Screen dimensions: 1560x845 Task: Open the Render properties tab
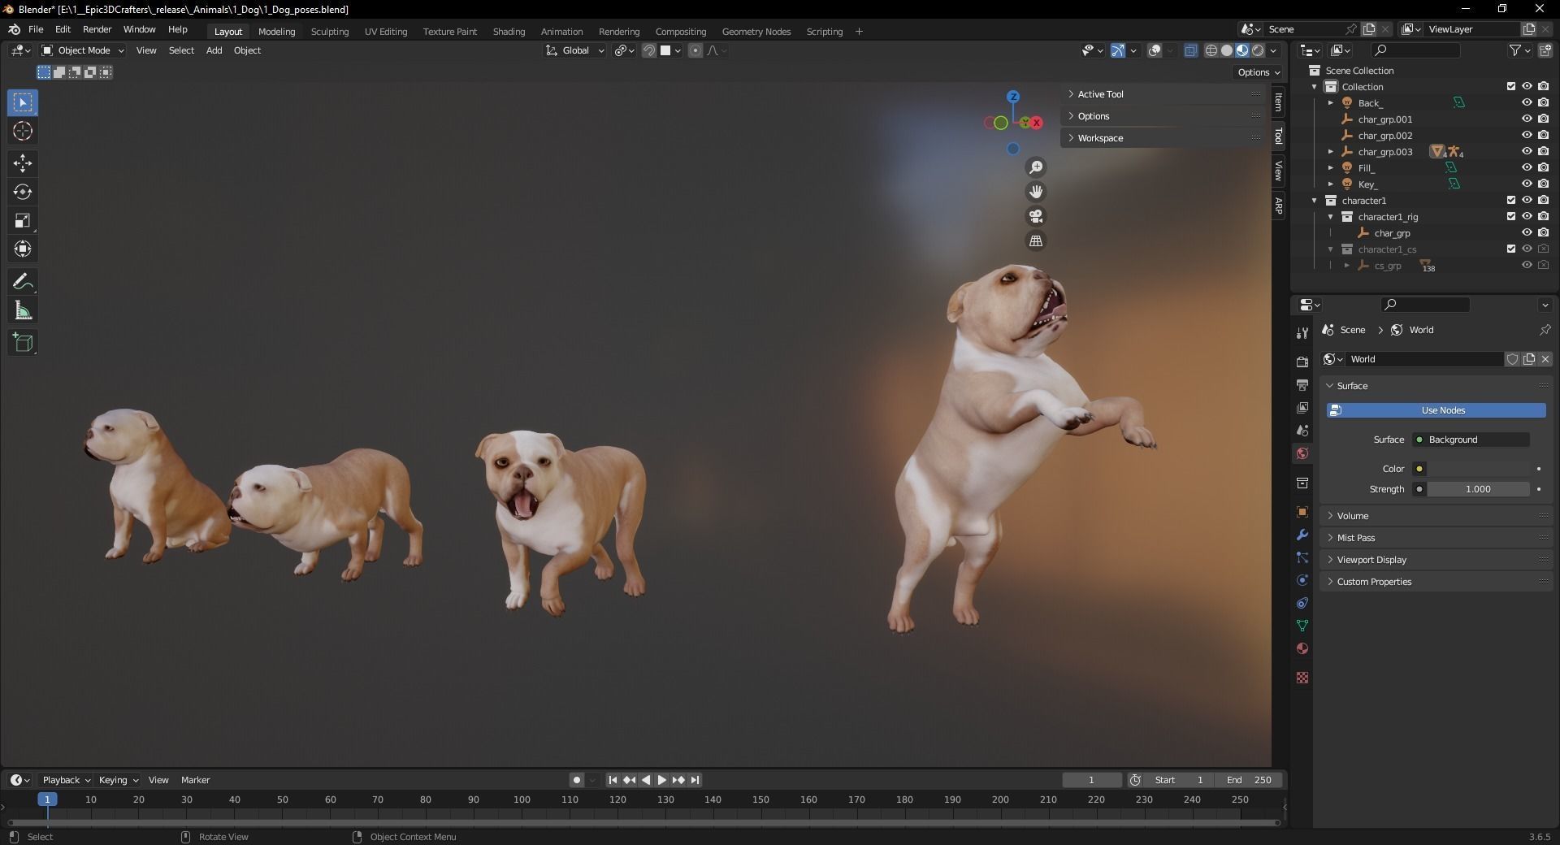(x=1302, y=362)
